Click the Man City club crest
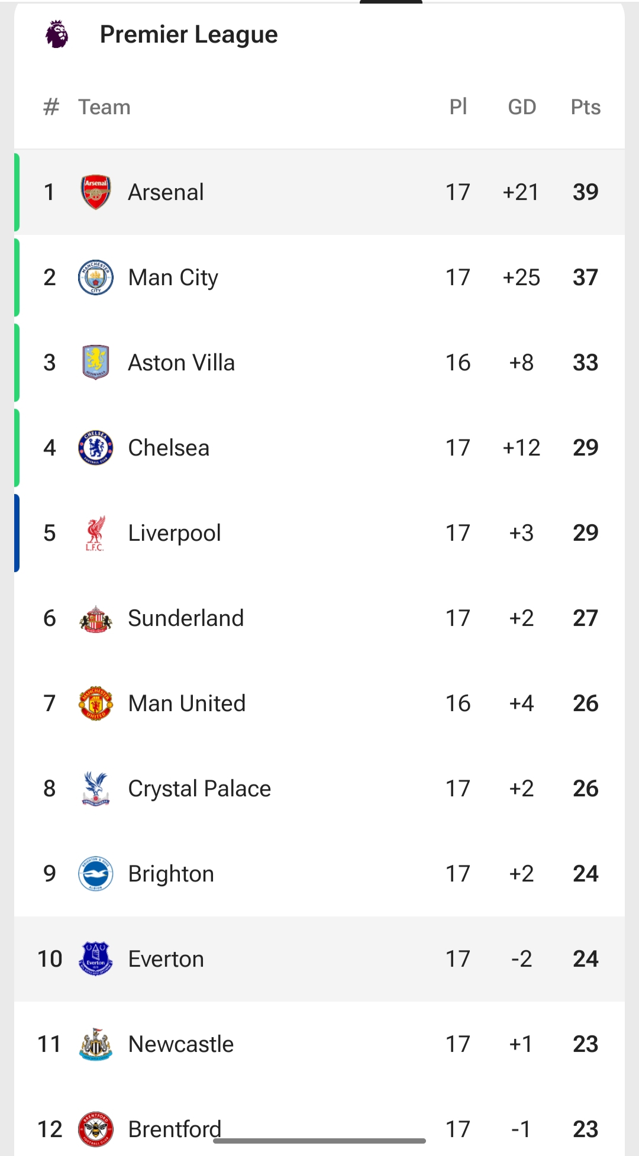Viewport: 639px width, 1156px height. point(95,277)
